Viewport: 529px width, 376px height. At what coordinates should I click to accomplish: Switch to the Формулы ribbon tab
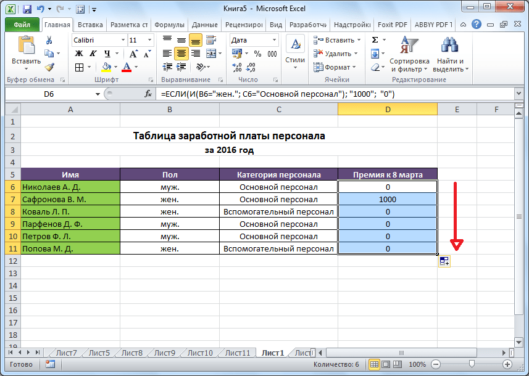tap(169, 25)
